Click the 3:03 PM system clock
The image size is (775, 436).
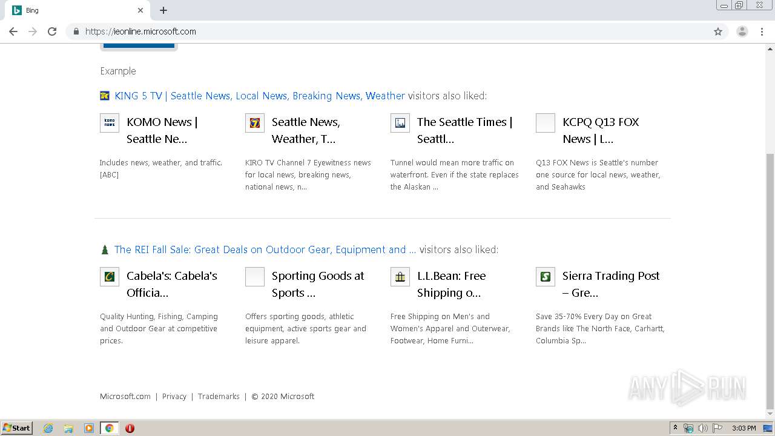(744, 428)
